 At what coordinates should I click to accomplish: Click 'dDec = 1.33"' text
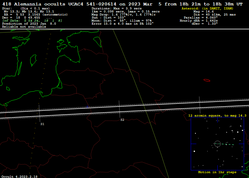coord(205,23)
